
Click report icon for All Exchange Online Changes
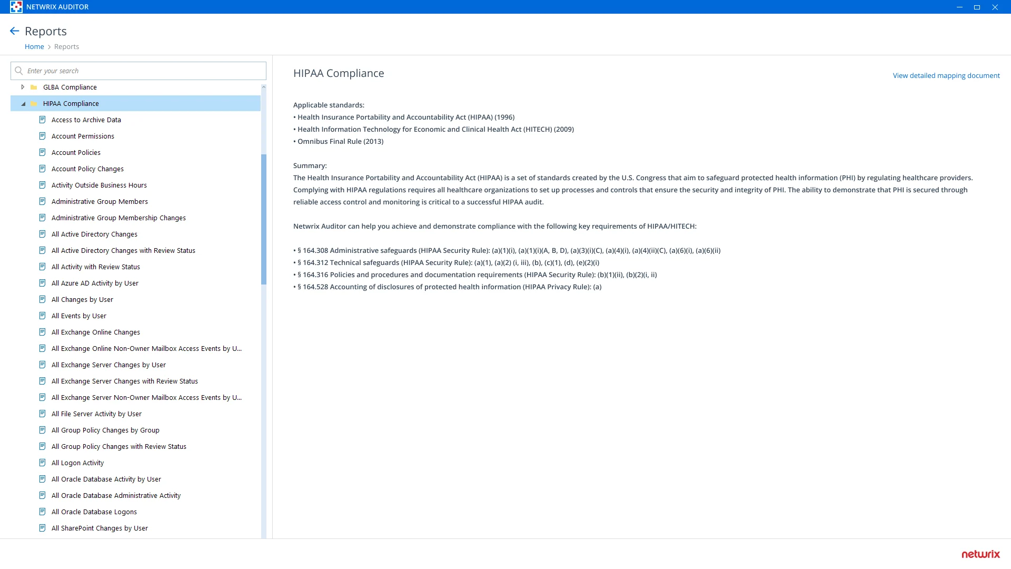[43, 332]
